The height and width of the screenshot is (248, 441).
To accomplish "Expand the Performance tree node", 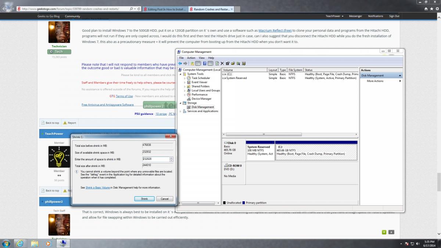I will [x=185, y=94].
